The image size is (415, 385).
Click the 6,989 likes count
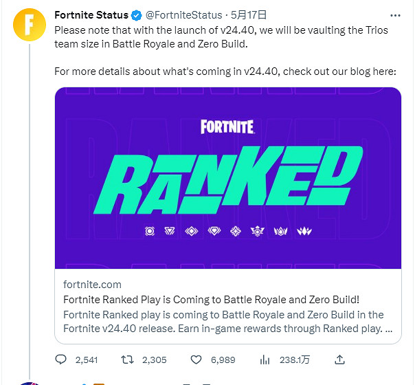(x=223, y=359)
